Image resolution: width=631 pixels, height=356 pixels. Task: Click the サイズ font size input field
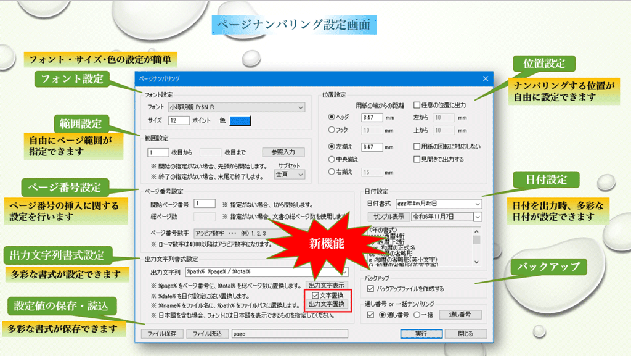pos(178,121)
